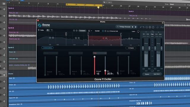190x107 pixels.
Task: Click the Bypass button
Action: click(x=147, y=74)
